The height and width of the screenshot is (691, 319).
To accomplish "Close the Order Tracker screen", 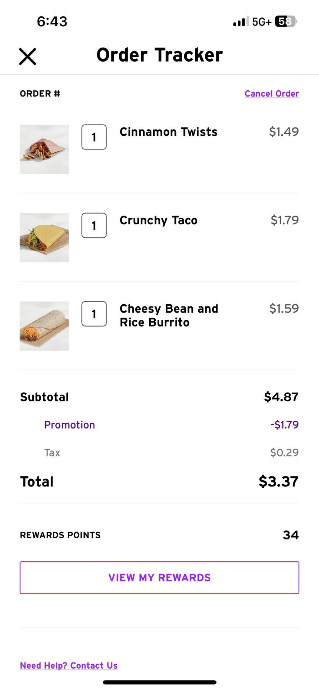I will tap(28, 57).
